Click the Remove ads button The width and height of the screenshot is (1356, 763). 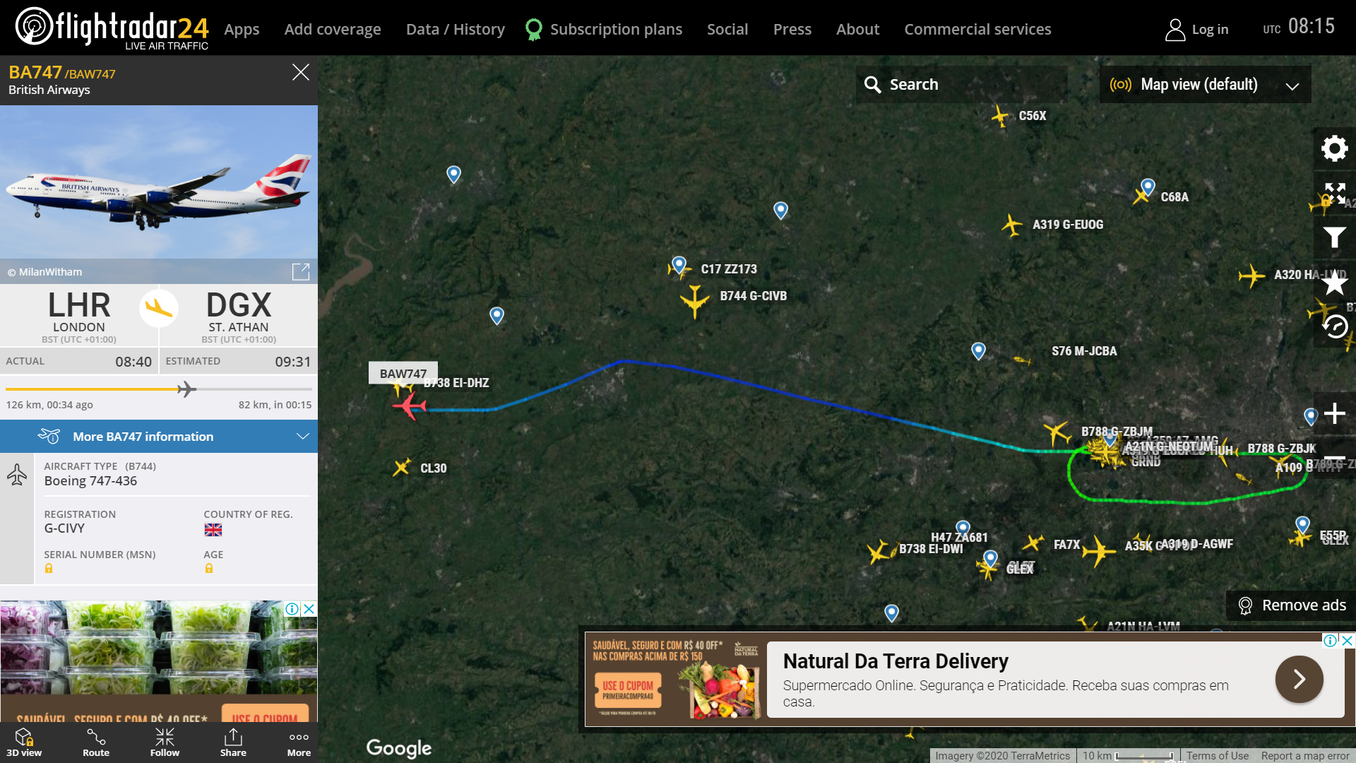coord(1291,605)
